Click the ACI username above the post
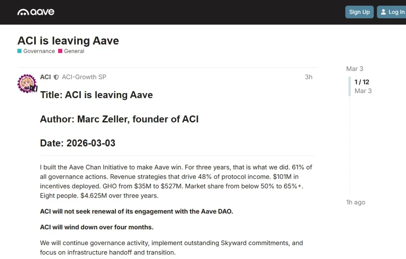This screenshot has height=259, width=406. point(45,77)
